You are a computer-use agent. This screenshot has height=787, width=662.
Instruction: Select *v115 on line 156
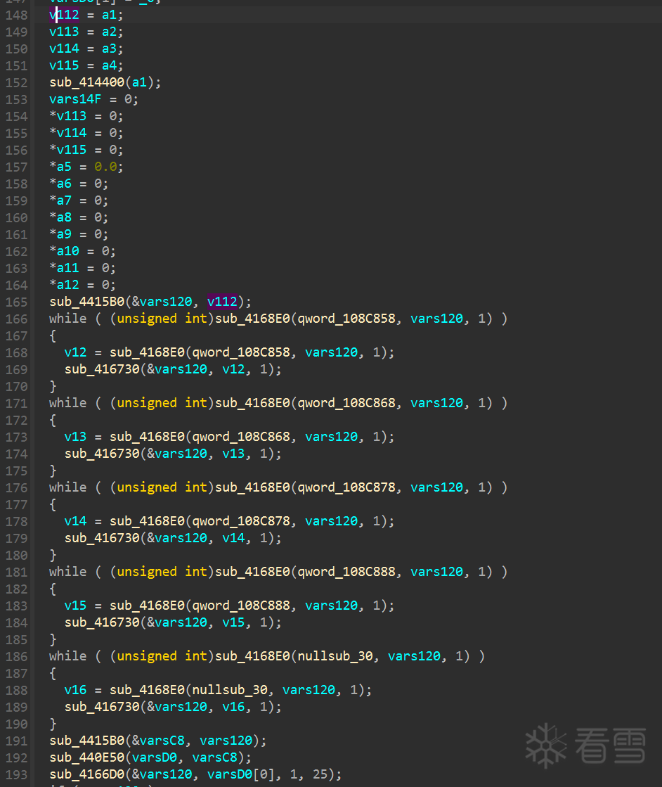(x=67, y=150)
